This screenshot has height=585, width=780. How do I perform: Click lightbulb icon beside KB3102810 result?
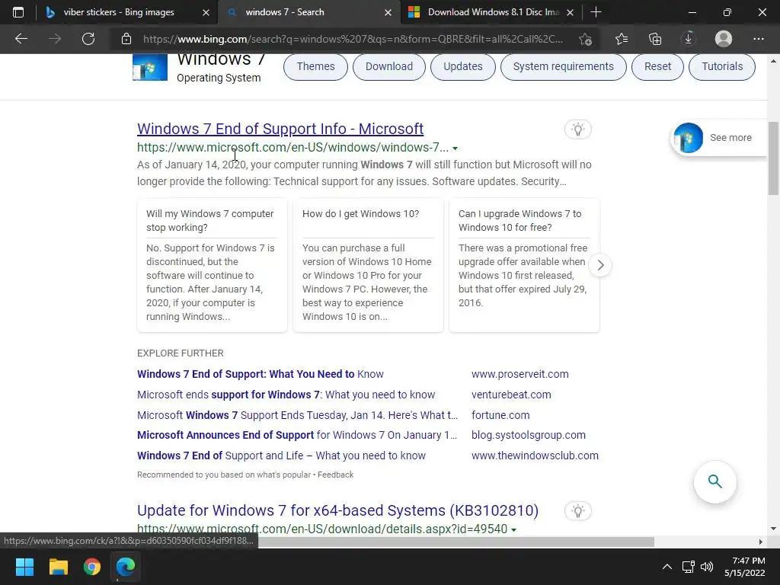578,511
